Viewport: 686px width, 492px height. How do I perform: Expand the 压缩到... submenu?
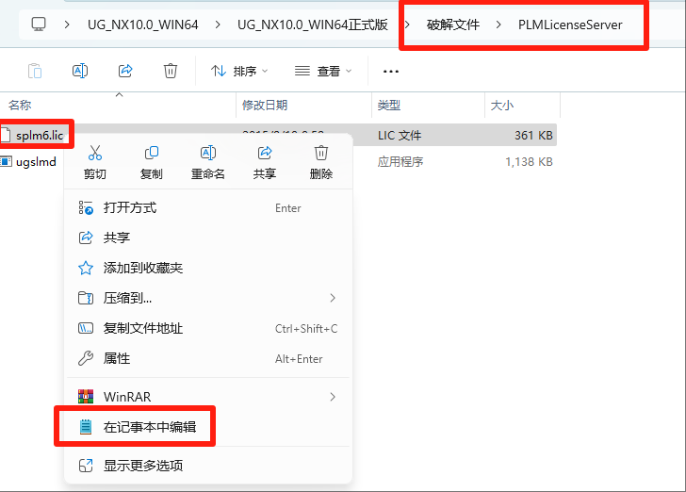coord(208,298)
